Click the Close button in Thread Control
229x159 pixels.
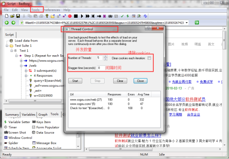(x=141, y=81)
